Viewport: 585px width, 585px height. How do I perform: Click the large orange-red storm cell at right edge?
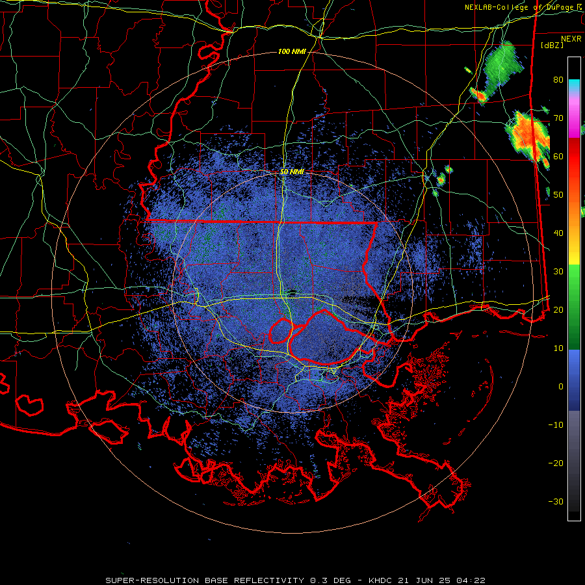point(528,136)
